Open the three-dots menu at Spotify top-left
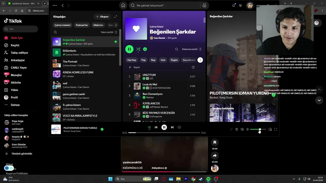 click(55, 5)
